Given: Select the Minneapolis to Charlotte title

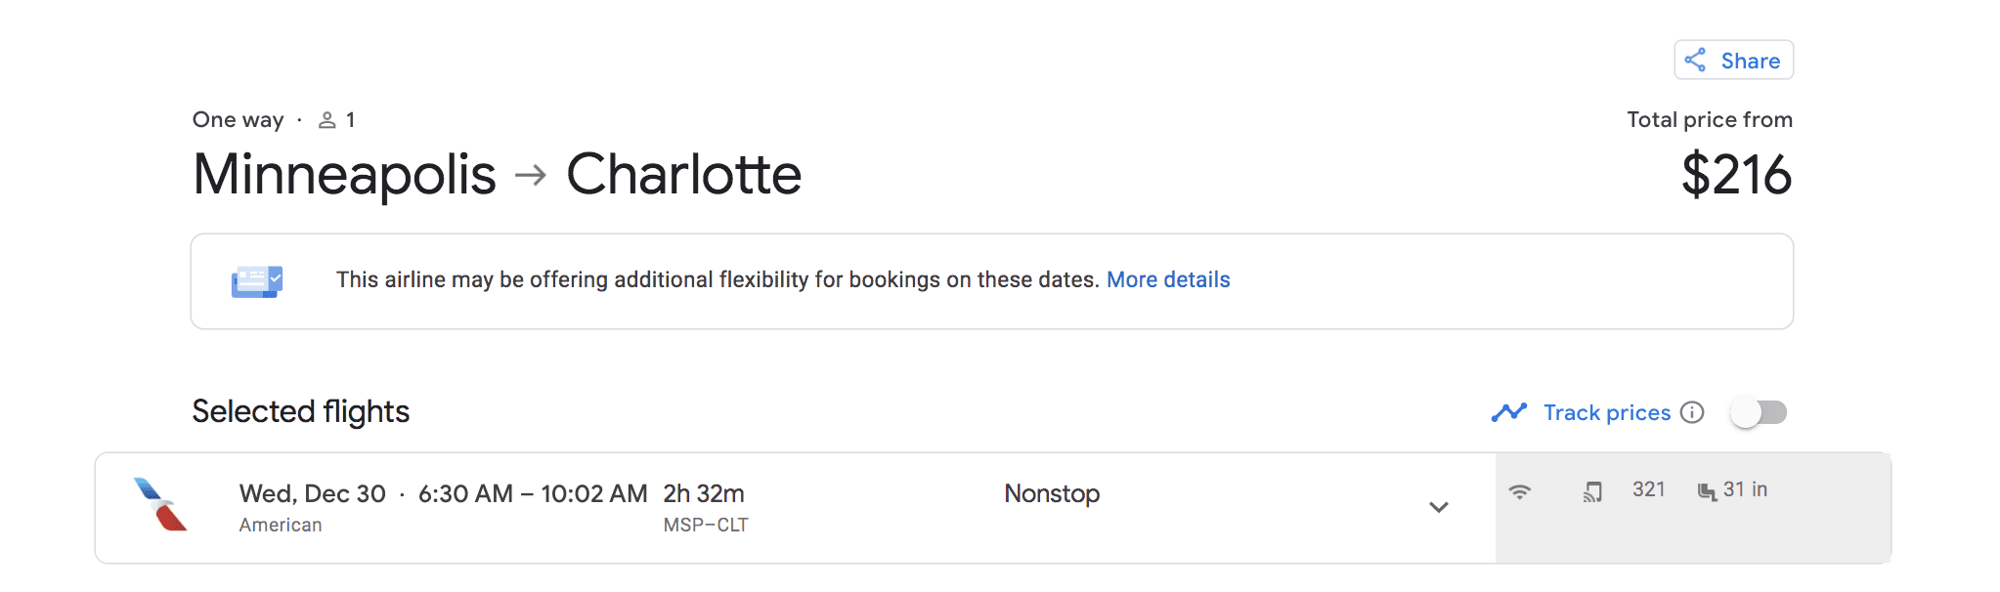Looking at the screenshot, I should click(x=497, y=174).
